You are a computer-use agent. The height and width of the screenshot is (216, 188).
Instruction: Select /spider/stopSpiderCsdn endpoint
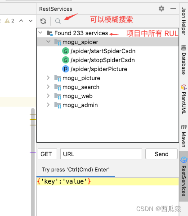coord(103,60)
